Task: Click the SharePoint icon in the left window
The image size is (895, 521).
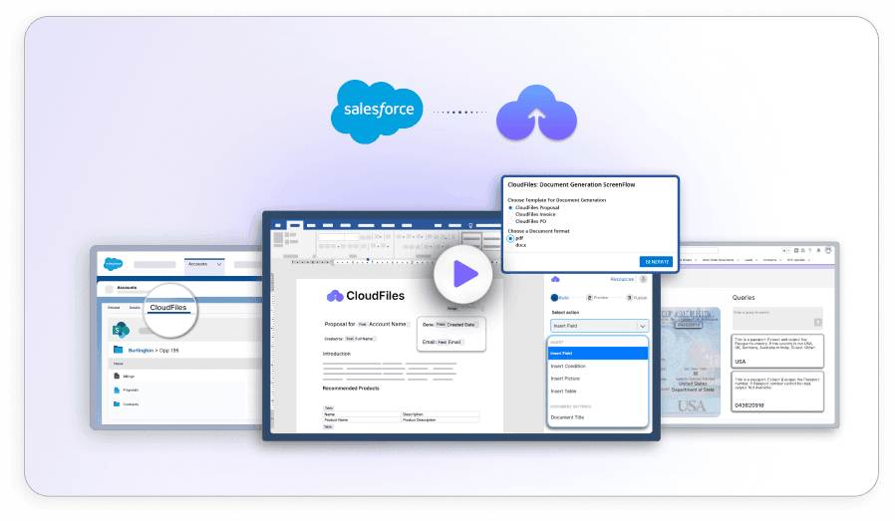Action: [x=121, y=330]
